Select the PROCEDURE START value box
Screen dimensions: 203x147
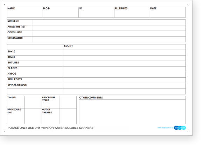pos(68,102)
